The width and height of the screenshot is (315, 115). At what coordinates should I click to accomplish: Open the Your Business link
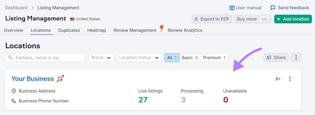click(x=33, y=79)
